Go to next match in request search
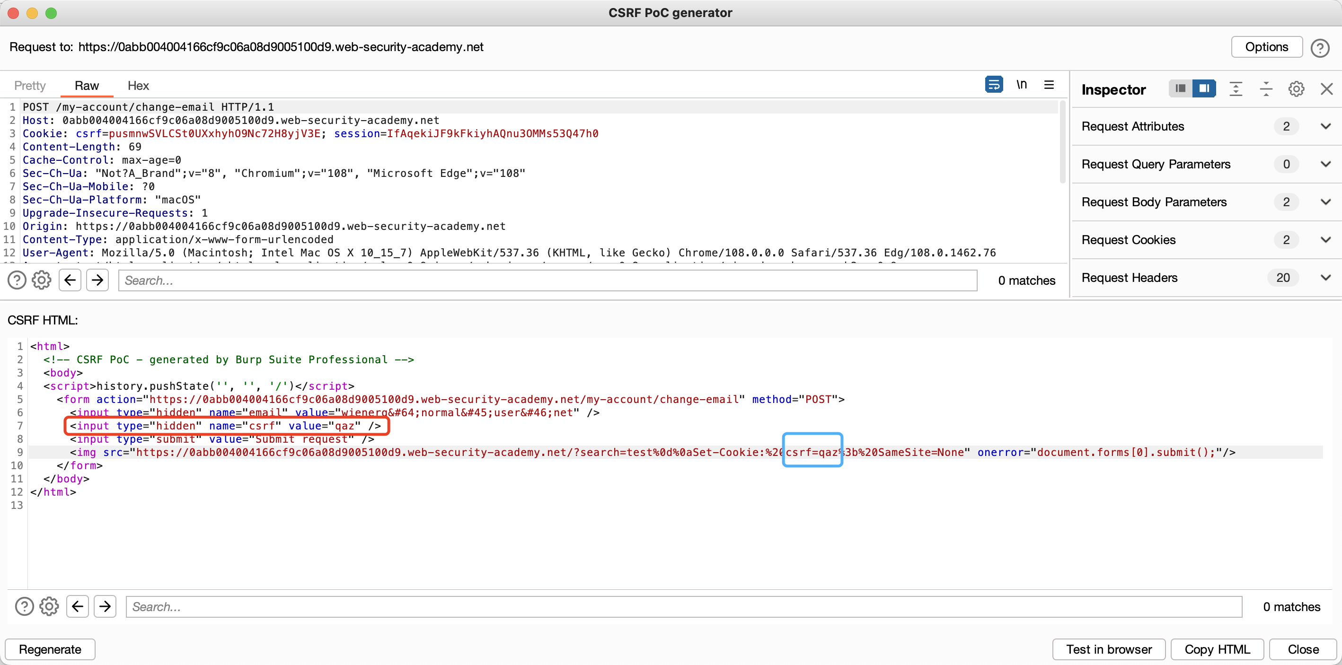 coord(97,280)
